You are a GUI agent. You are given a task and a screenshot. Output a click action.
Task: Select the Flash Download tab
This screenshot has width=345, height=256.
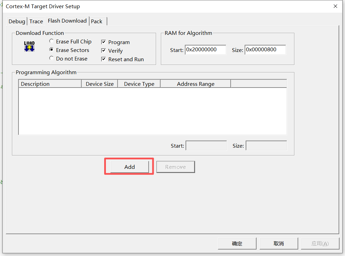67,21
